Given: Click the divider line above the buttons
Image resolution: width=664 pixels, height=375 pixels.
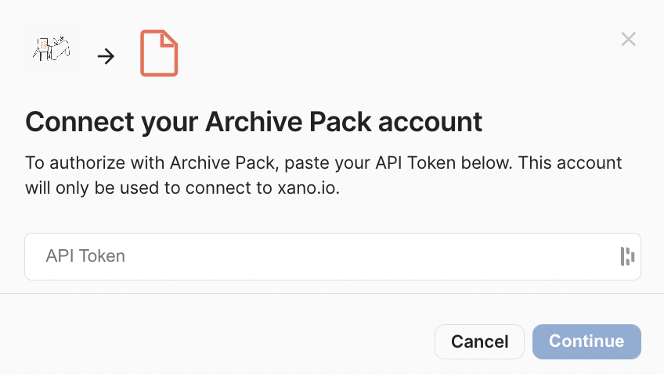Looking at the screenshot, I should tap(332, 294).
